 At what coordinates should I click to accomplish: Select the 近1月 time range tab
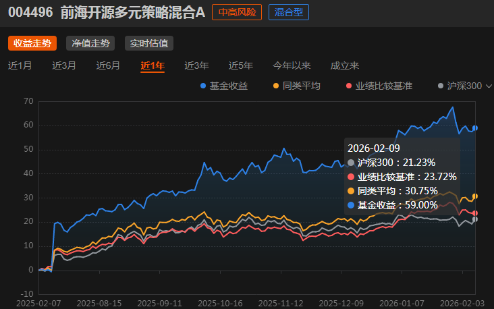click(x=20, y=65)
